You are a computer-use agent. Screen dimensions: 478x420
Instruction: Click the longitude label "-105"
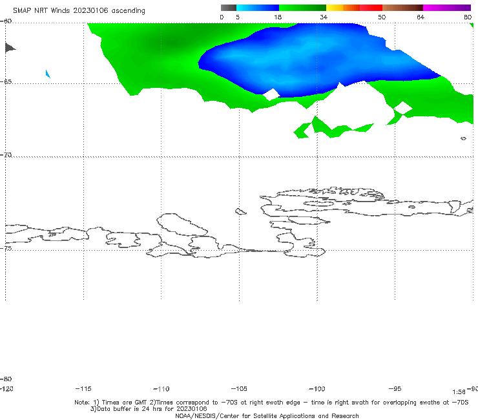click(x=239, y=388)
